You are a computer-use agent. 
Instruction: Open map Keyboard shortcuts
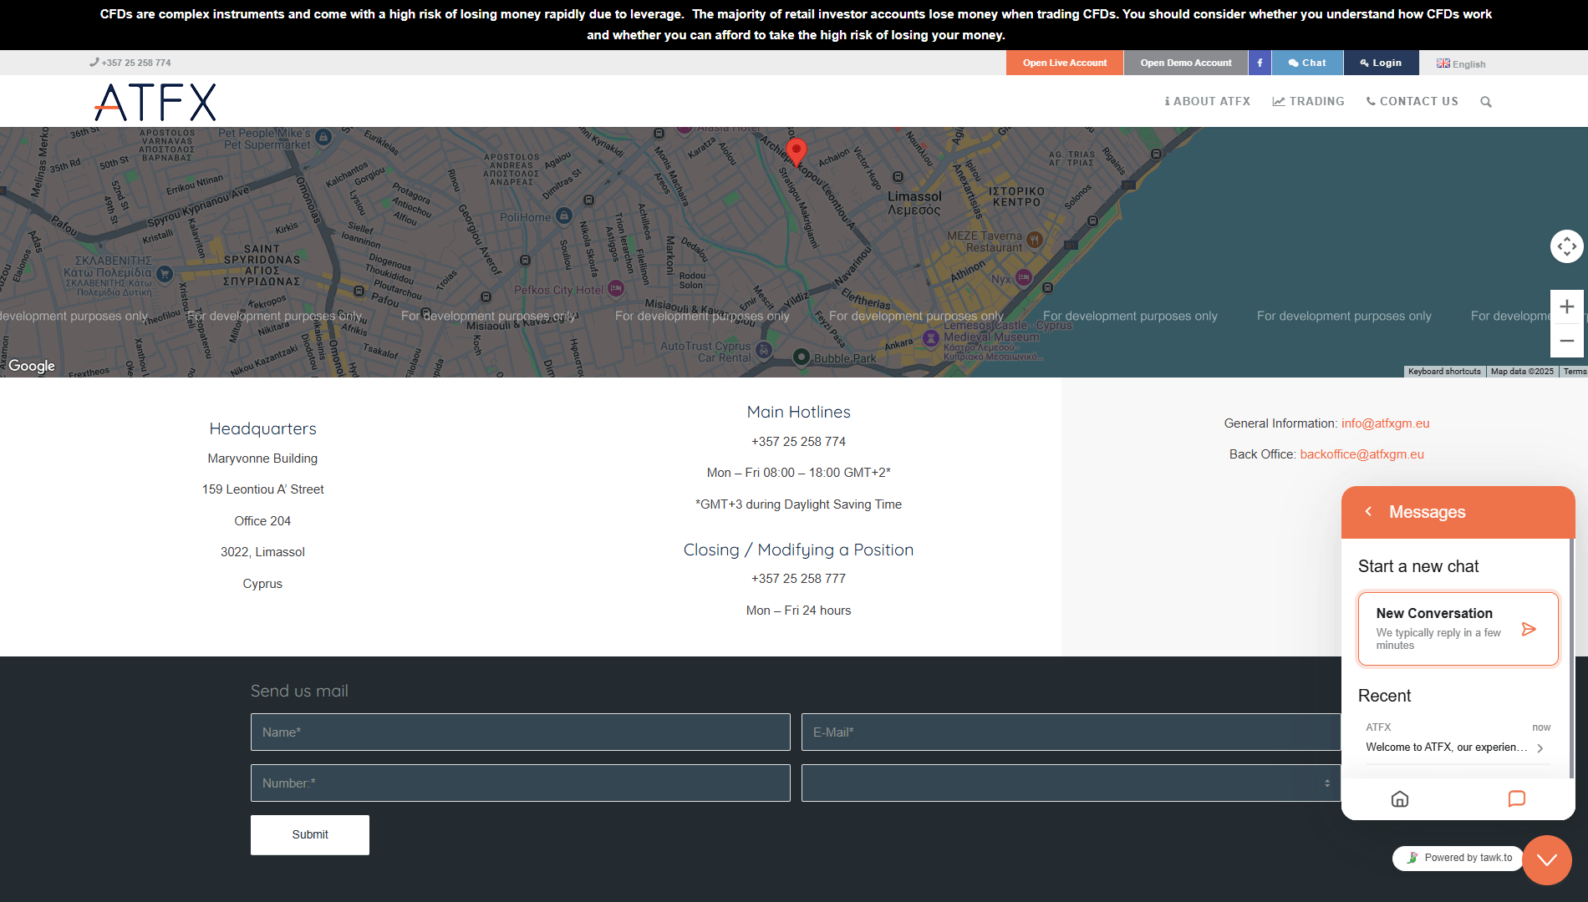coord(1444,372)
